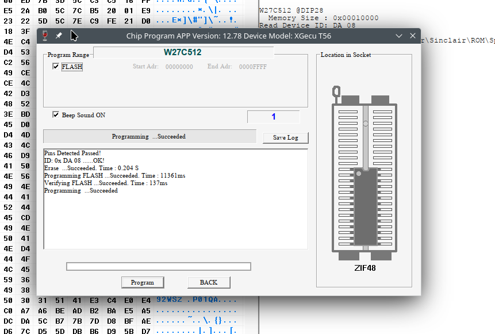Open the W27C512 device header

pyautogui.click(x=183, y=52)
